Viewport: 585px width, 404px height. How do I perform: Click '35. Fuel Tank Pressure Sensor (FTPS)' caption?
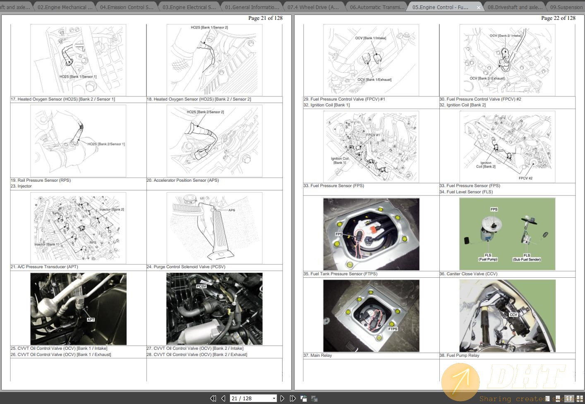[x=340, y=274]
